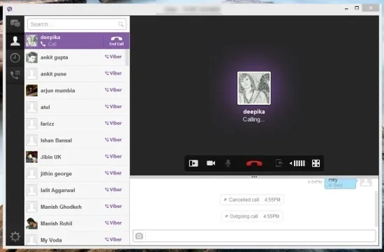
Task: Click Viber badge beside jithin george
Action: (113, 173)
